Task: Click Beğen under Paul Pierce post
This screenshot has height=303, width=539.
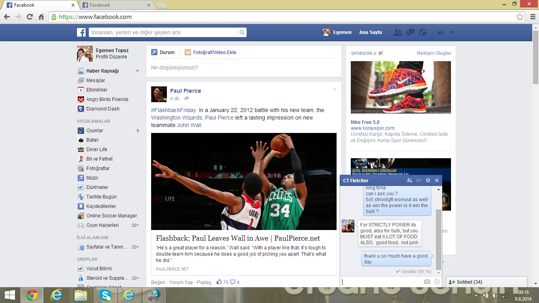Action: [158, 282]
